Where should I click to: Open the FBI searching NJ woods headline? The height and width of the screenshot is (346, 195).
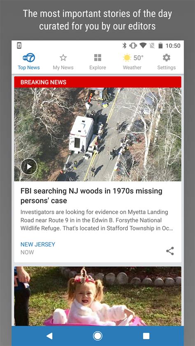coord(91,196)
